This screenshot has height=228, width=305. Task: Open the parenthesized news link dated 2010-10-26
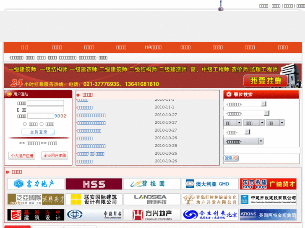[91, 154]
